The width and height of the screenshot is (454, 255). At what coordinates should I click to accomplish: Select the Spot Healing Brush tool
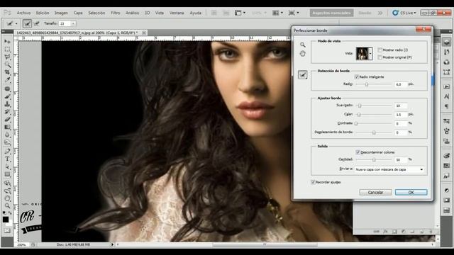tap(7, 89)
